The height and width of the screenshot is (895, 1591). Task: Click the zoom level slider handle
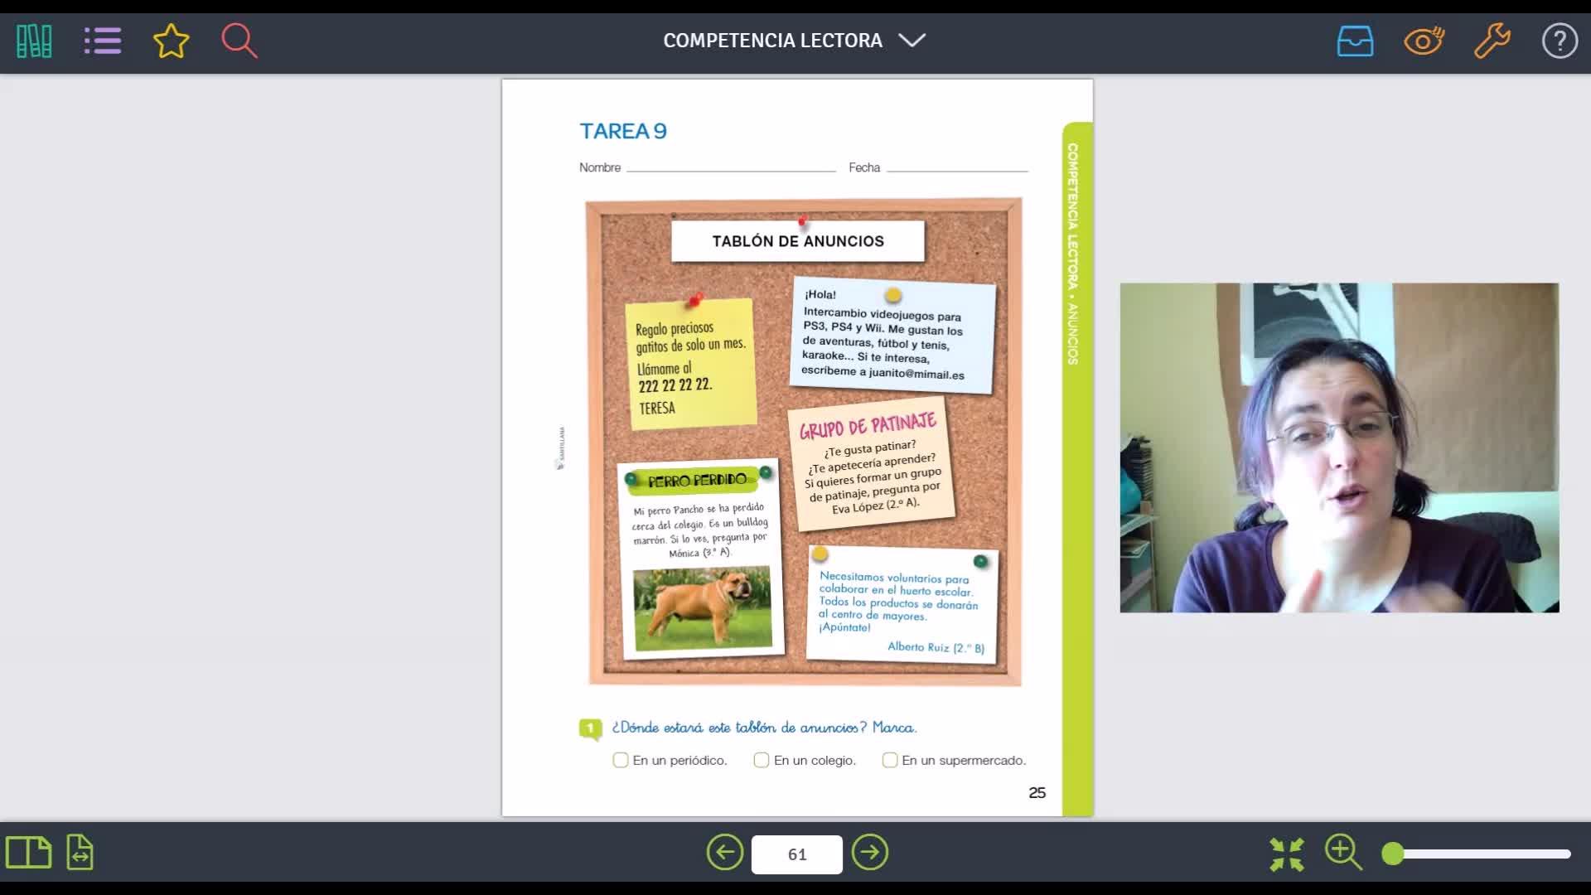(1393, 854)
